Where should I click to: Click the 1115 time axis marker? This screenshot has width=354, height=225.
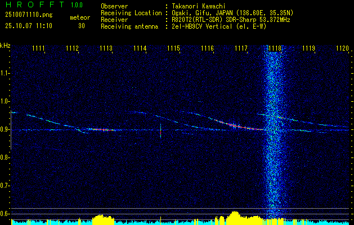(173, 48)
